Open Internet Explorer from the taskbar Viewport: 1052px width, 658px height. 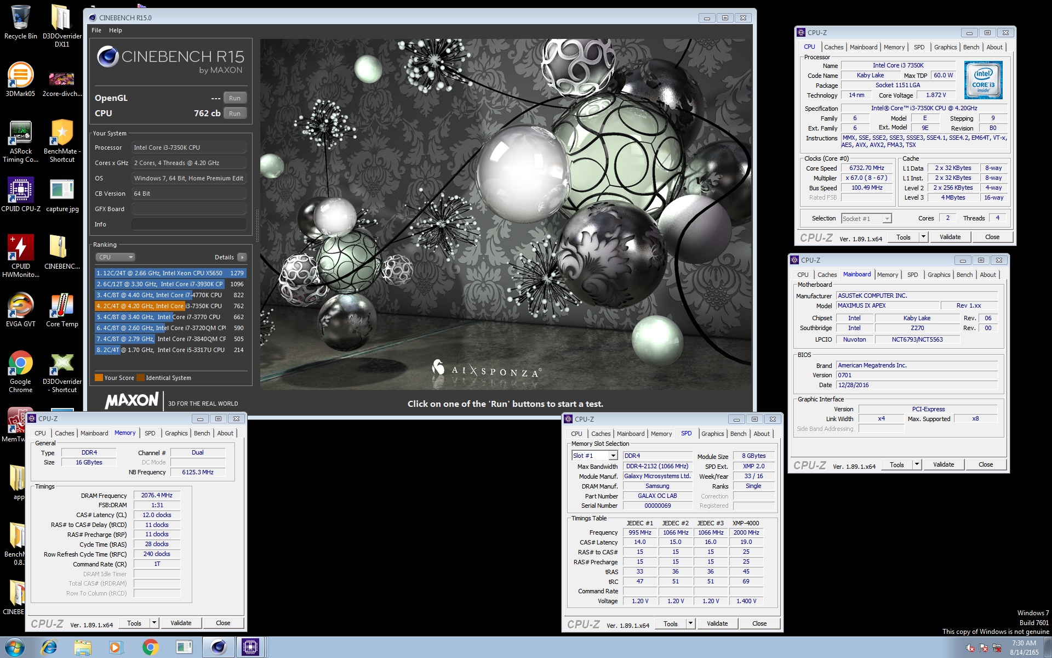tap(49, 648)
